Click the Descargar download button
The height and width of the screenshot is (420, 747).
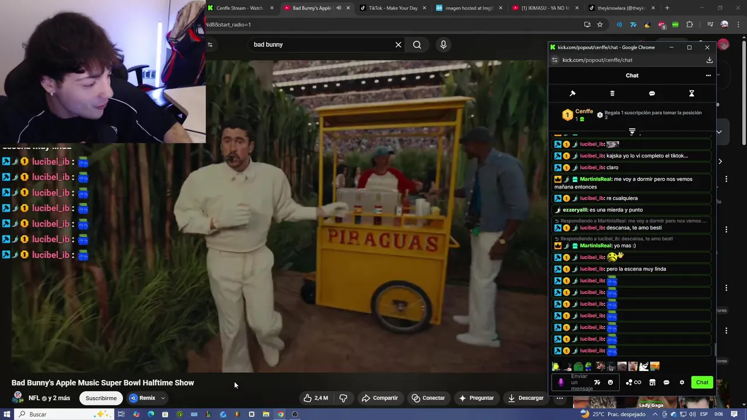pos(525,398)
